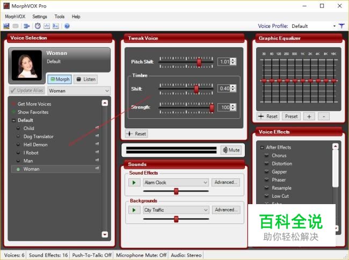Screen dimensions: 349x260
Task: Play the Alarm Clock sound effect
Action: click(134, 183)
